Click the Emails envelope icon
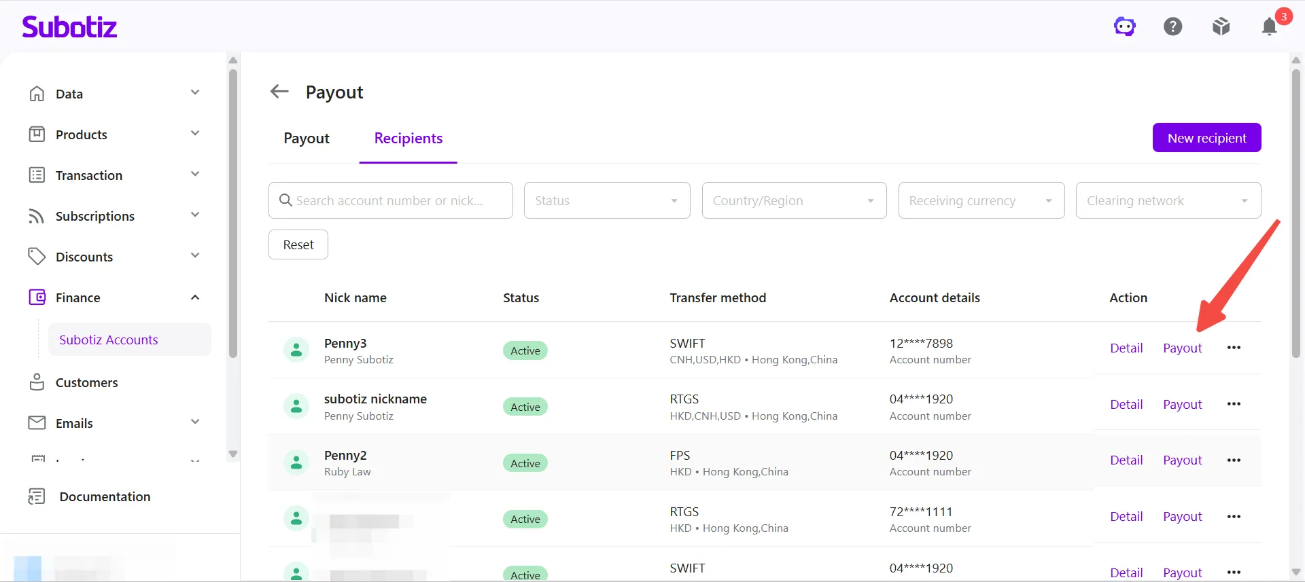1305x582 pixels. pos(37,423)
